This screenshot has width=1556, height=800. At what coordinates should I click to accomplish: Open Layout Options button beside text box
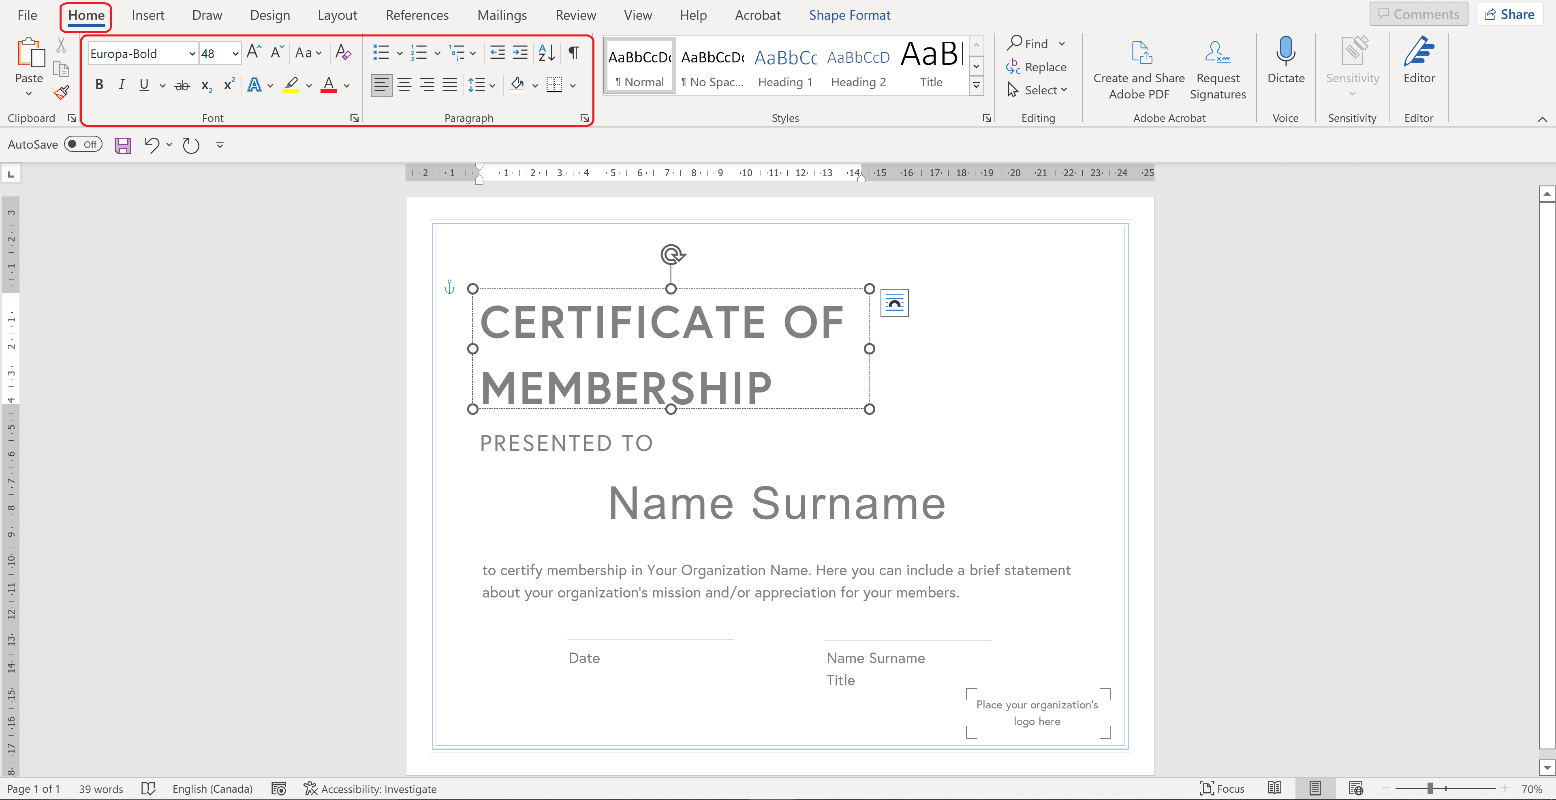pos(894,303)
